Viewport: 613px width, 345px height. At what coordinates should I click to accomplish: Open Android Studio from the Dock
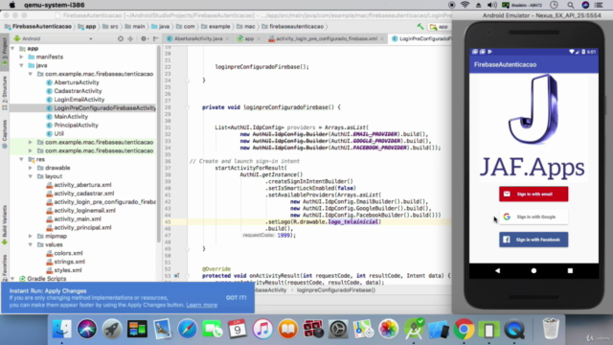point(414,329)
